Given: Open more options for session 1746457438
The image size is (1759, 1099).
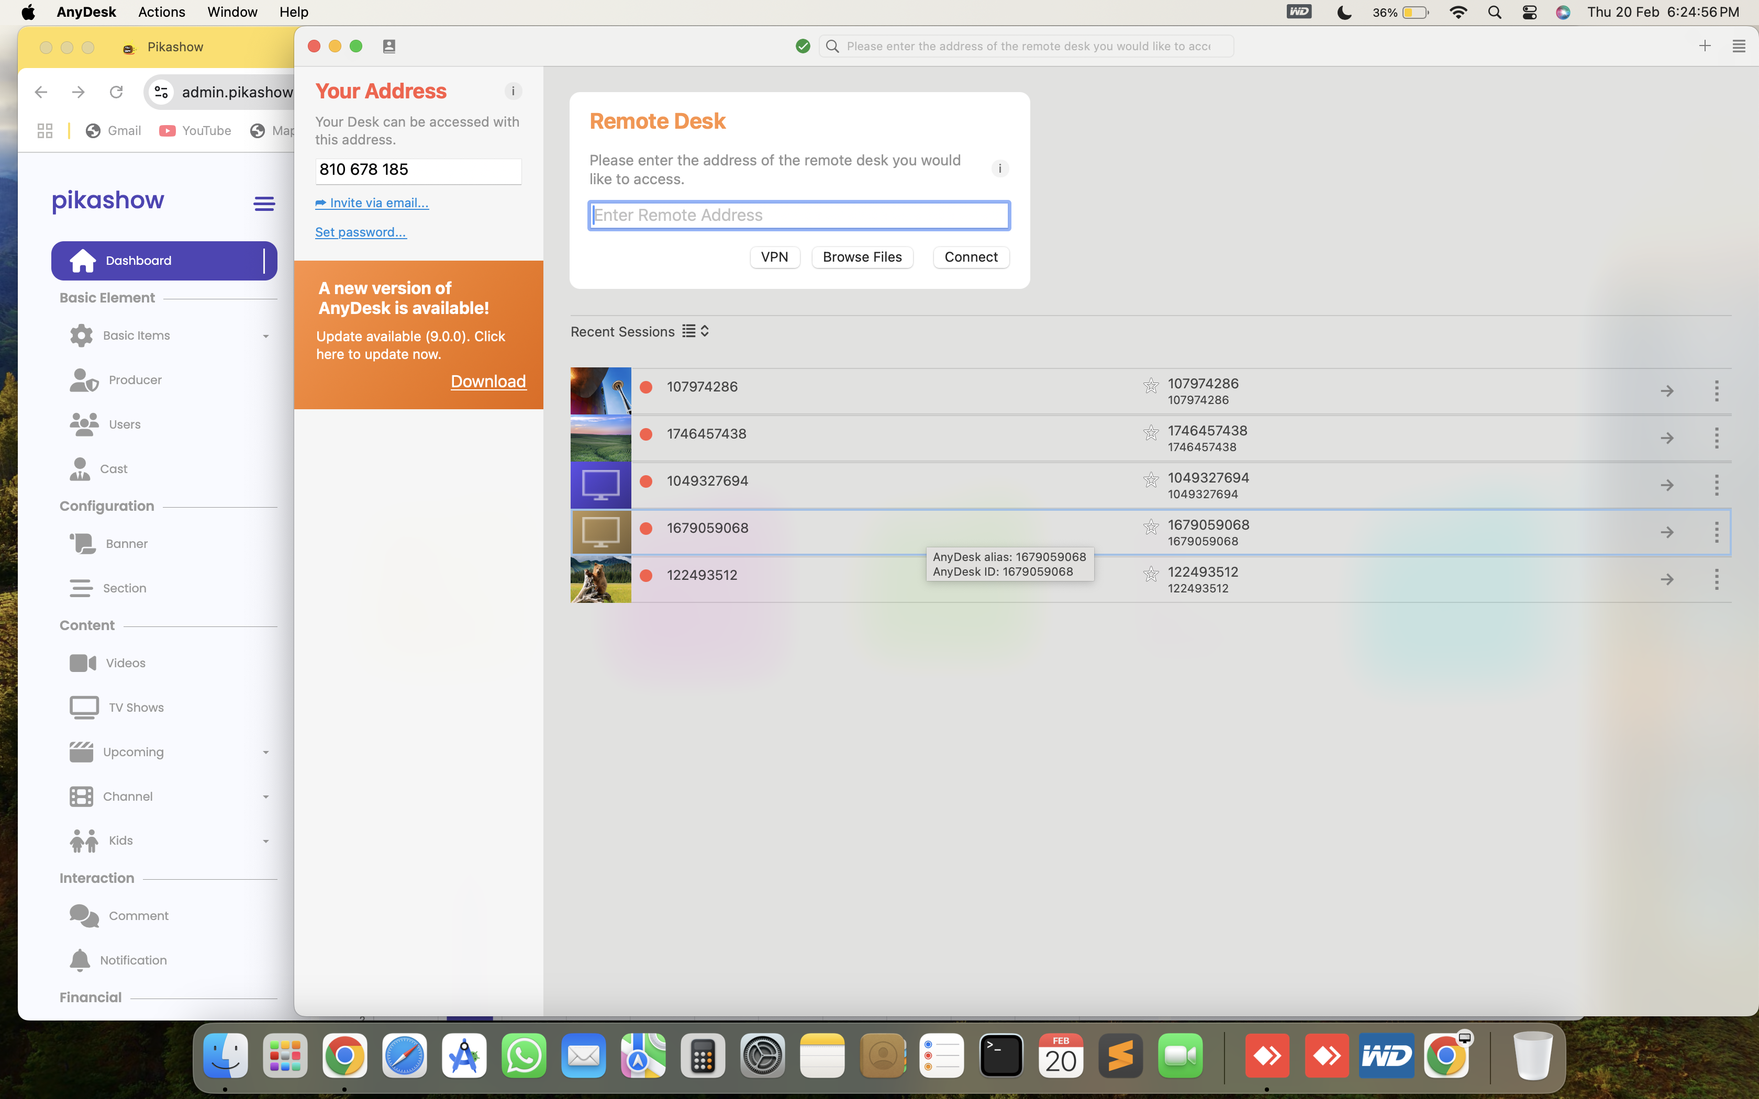Looking at the screenshot, I should [1716, 439].
